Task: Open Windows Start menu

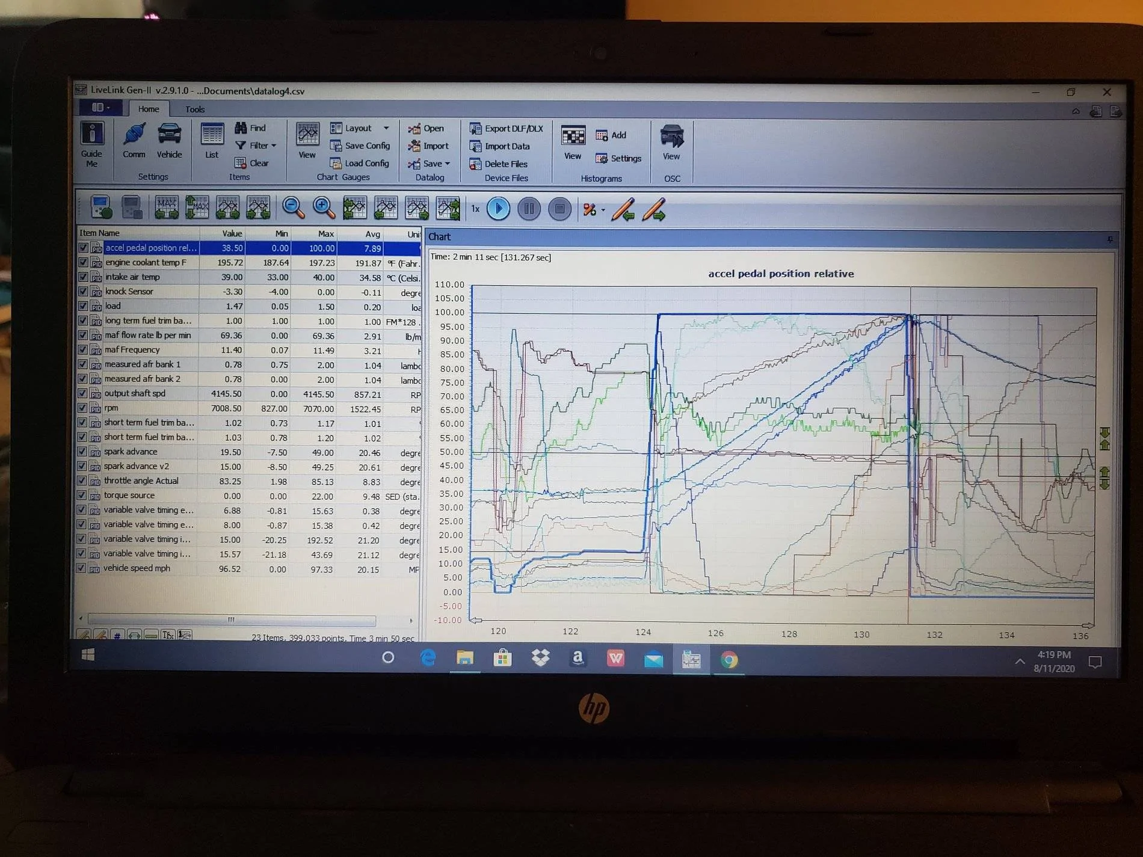Action: tap(88, 654)
